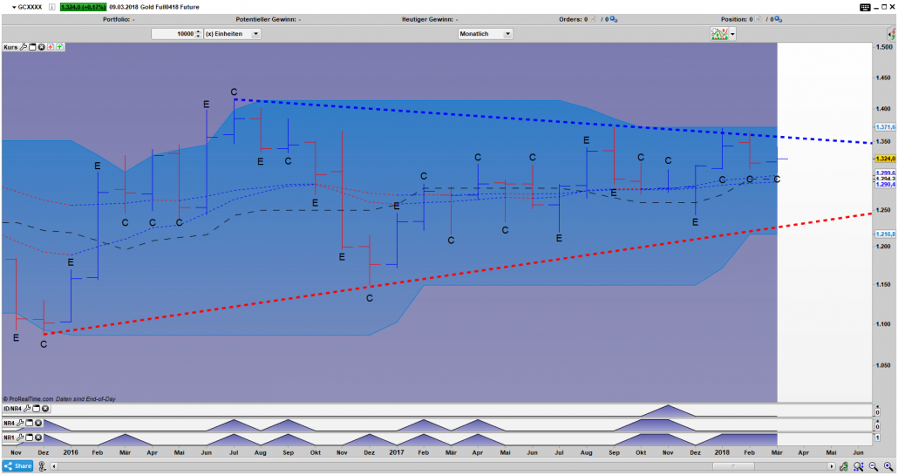
Task: Zoom in with the plus magnifier icon
Action: click(x=888, y=466)
